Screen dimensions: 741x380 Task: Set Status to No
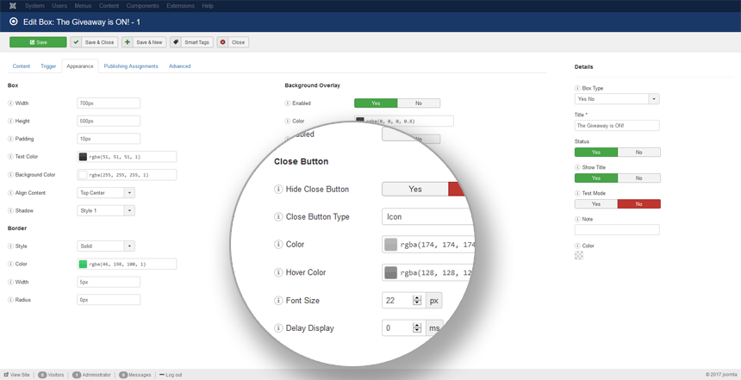click(639, 153)
